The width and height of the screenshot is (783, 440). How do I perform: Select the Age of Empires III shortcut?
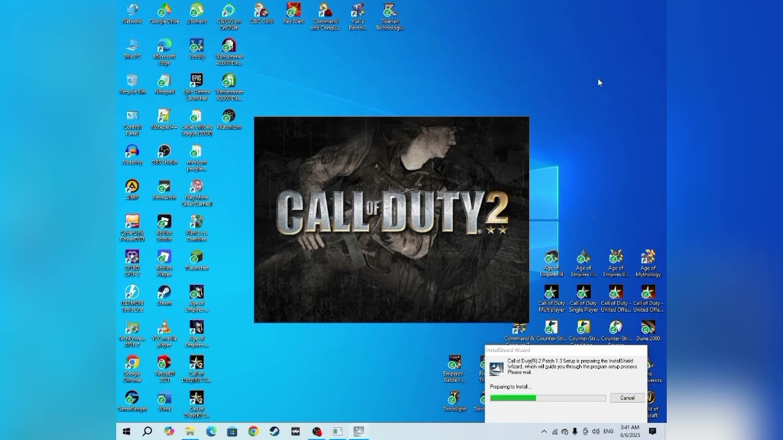(551, 265)
